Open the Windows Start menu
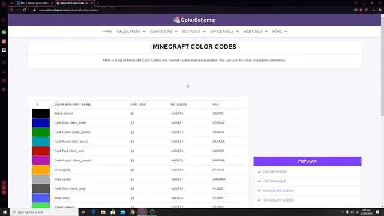 [x=5, y=212]
